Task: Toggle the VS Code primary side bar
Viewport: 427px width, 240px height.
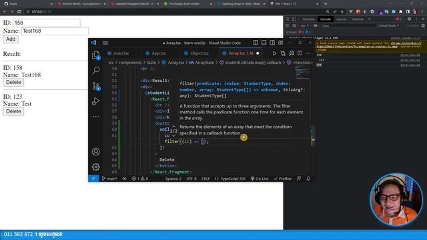Action: [256, 43]
